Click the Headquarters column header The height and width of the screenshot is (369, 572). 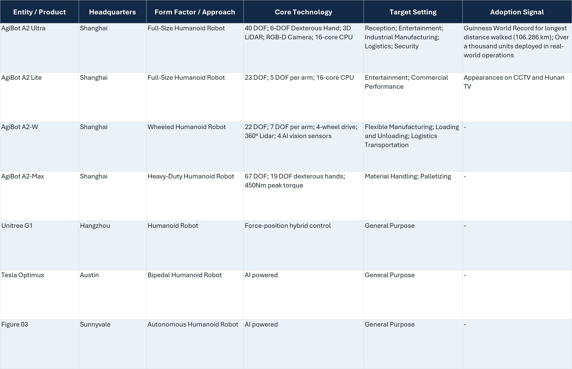coord(112,12)
